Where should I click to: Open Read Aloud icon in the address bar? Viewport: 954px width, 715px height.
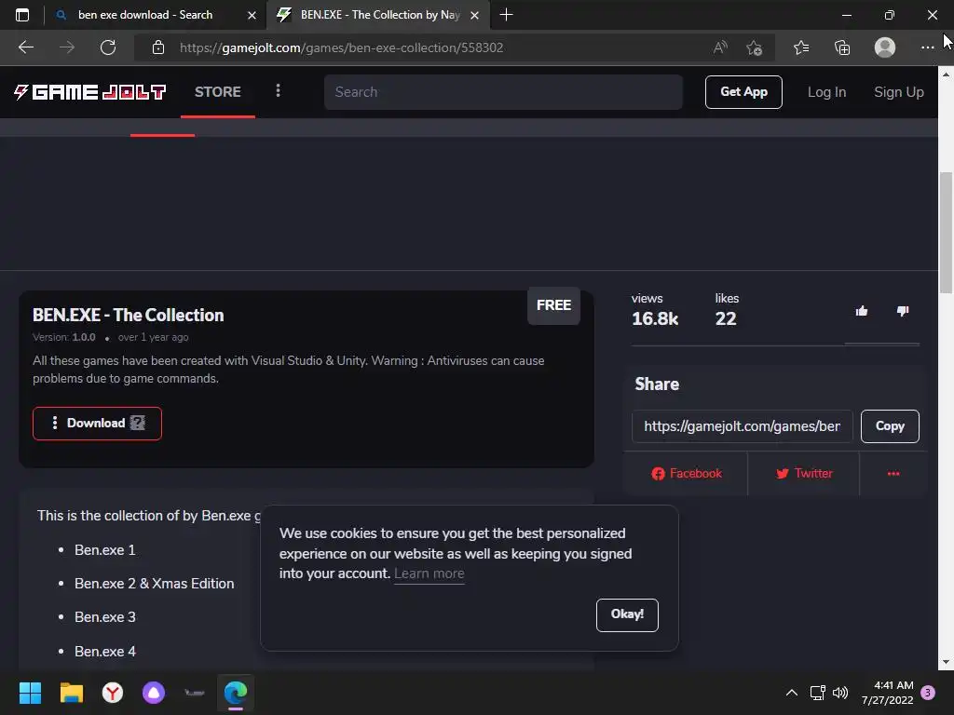(720, 47)
